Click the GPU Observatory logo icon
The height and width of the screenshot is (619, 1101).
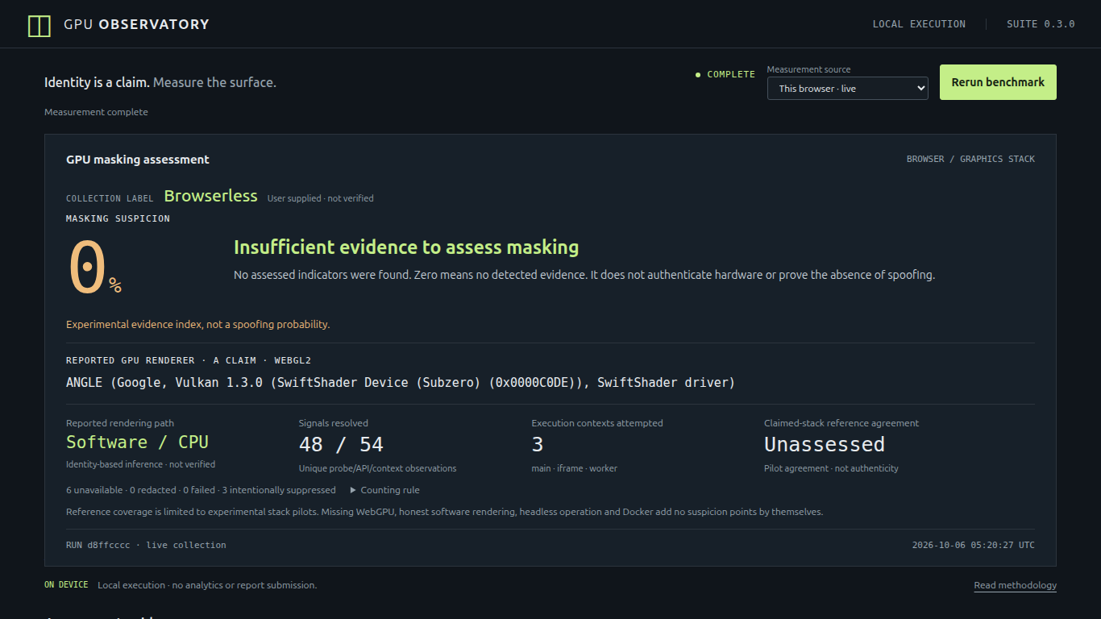[x=39, y=26]
